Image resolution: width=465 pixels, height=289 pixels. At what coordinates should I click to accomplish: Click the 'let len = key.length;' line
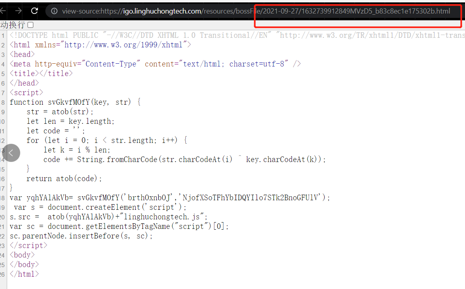[x=70, y=121]
